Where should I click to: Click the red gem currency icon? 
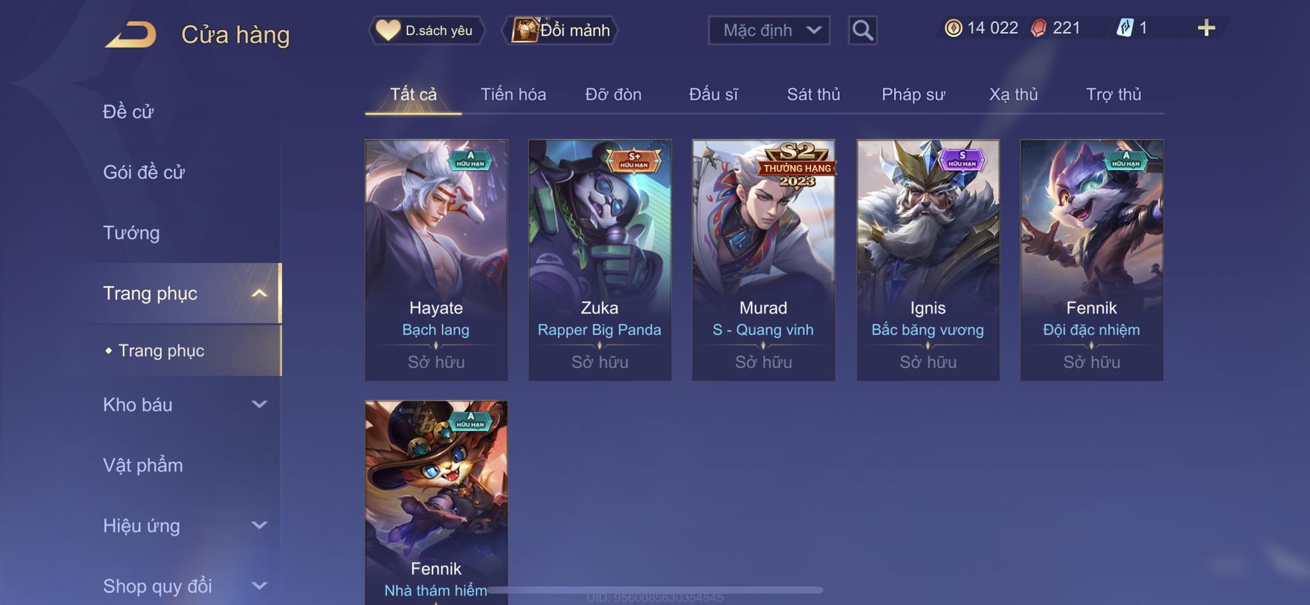coord(1039,28)
